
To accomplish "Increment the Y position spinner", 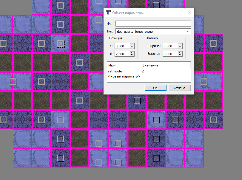I will pos(132,52).
